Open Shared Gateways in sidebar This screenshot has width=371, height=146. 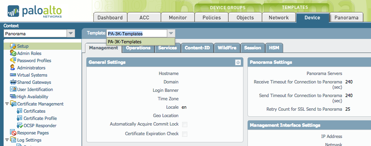[34, 82]
